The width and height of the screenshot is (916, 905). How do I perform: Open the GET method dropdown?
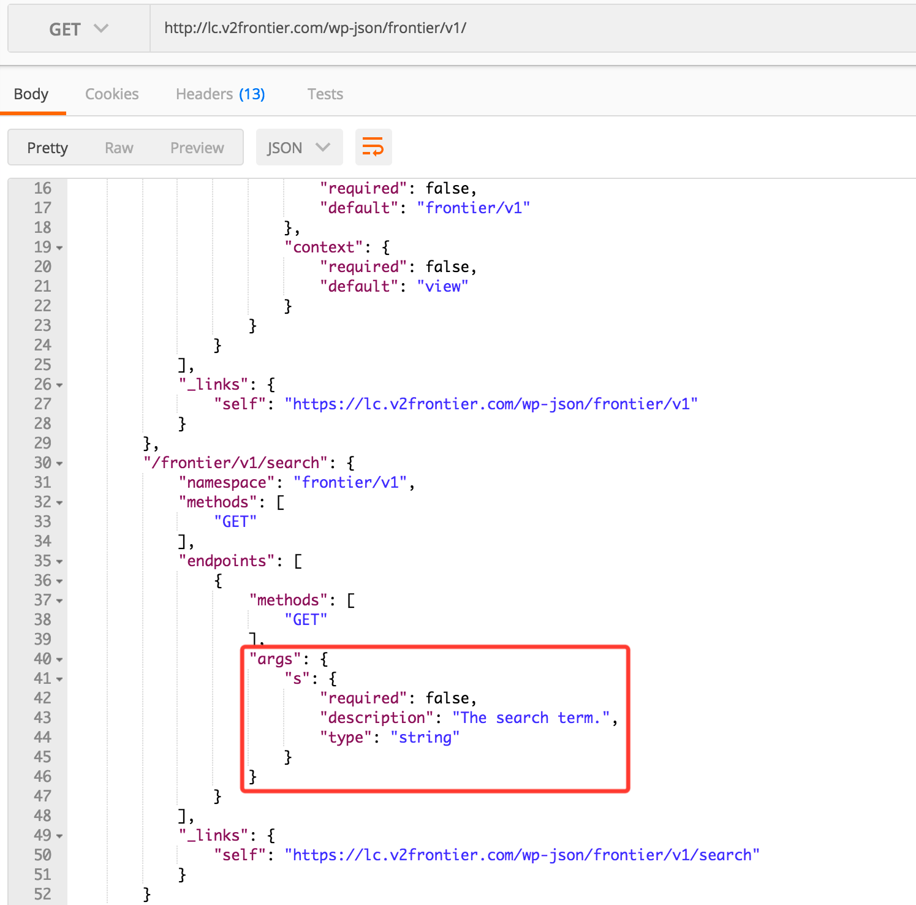tap(78, 29)
